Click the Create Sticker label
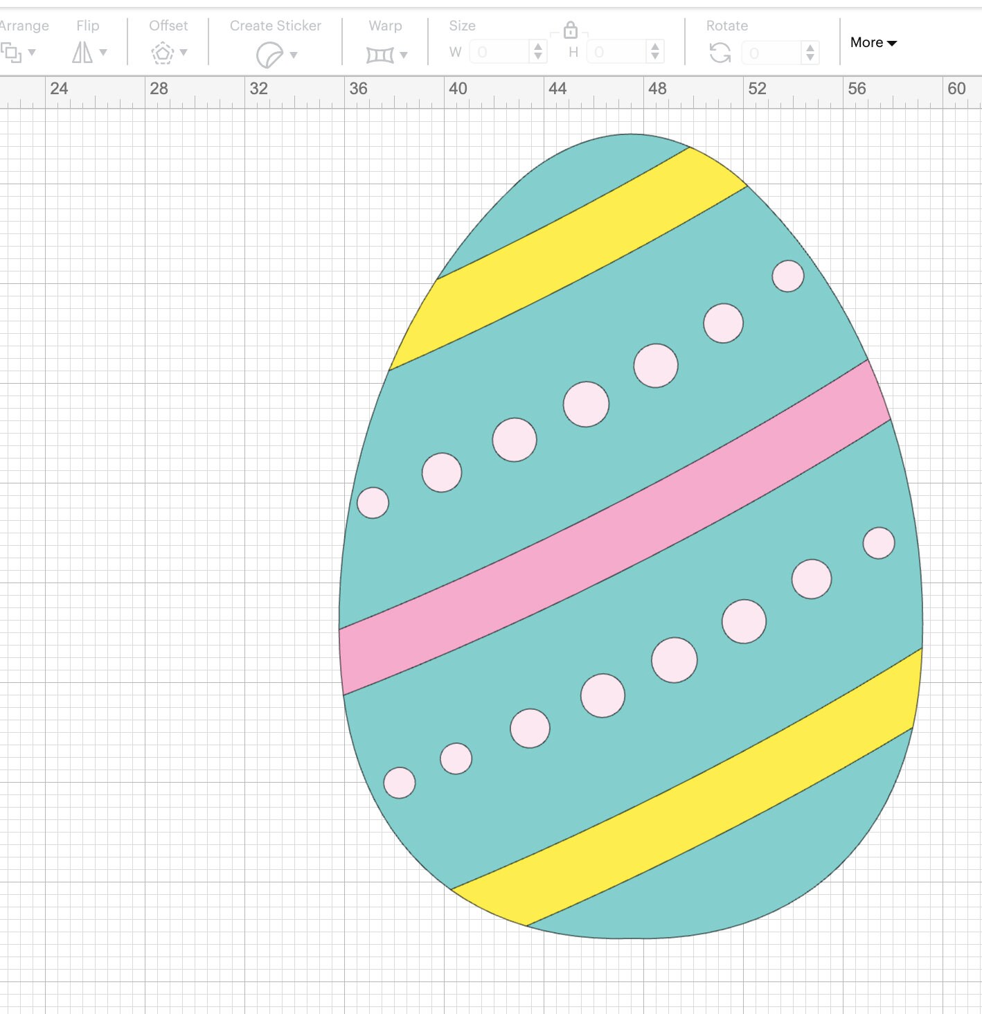 pyautogui.click(x=276, y=26)
